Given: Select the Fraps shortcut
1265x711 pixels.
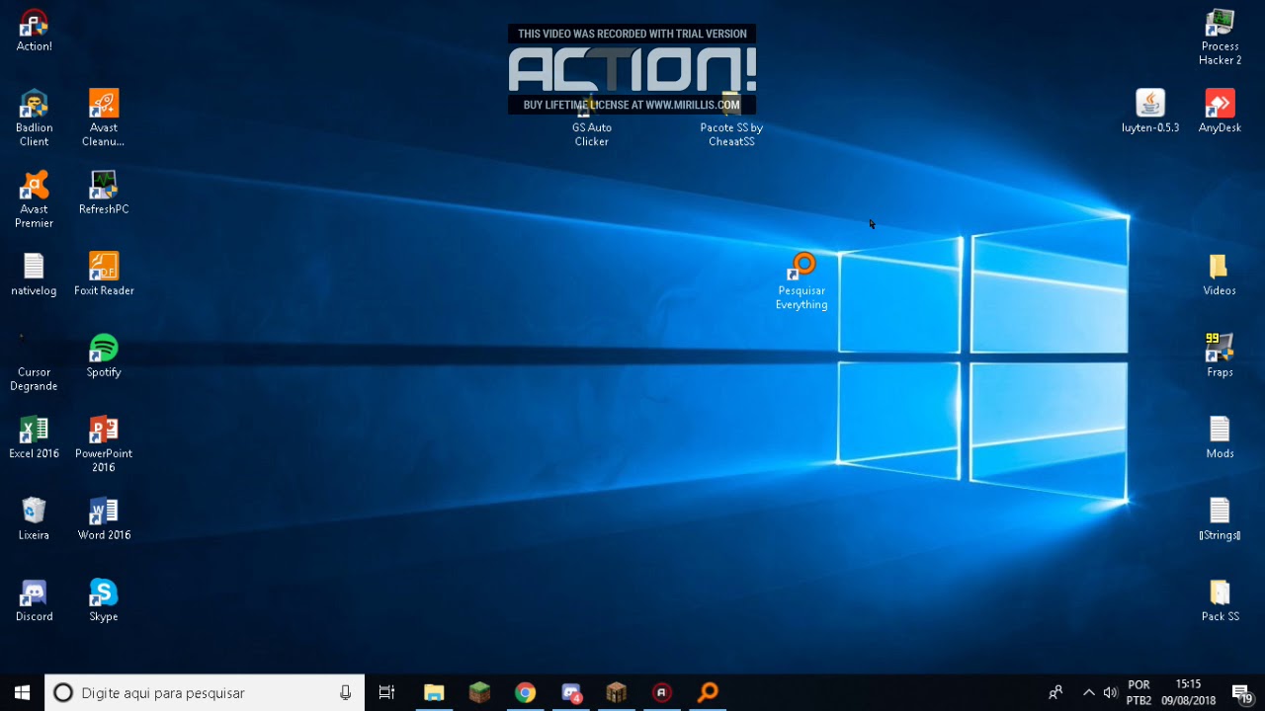Looking at the screenshot, I should click(x=1220, y=355).
